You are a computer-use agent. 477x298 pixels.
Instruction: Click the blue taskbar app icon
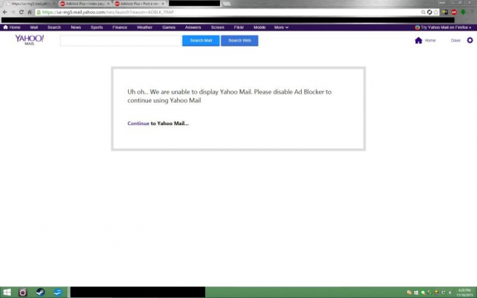[58, 293]
